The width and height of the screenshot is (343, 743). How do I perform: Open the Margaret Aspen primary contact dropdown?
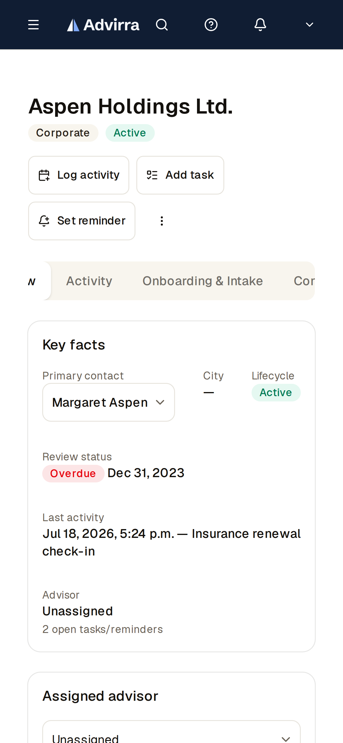(x=109, y=402)
